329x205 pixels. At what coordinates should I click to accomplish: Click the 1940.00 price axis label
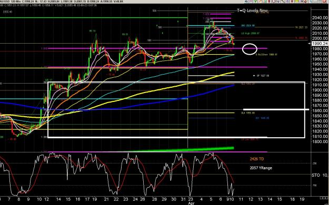[x=320, y=69]
